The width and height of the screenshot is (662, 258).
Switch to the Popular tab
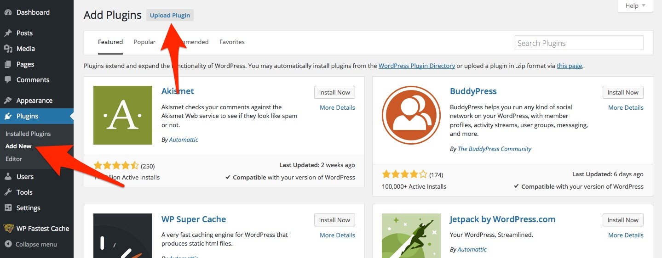tap(144, 42)
